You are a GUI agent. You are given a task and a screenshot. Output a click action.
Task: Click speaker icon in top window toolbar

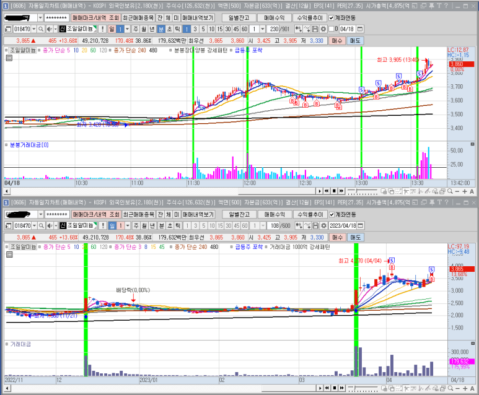pyautogui.click(x=49, y=29)
